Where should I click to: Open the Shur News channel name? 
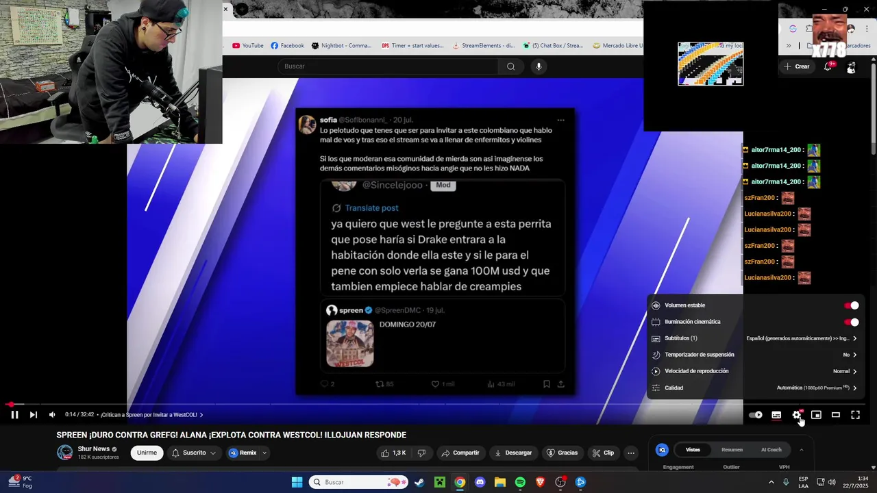point(94,449)
